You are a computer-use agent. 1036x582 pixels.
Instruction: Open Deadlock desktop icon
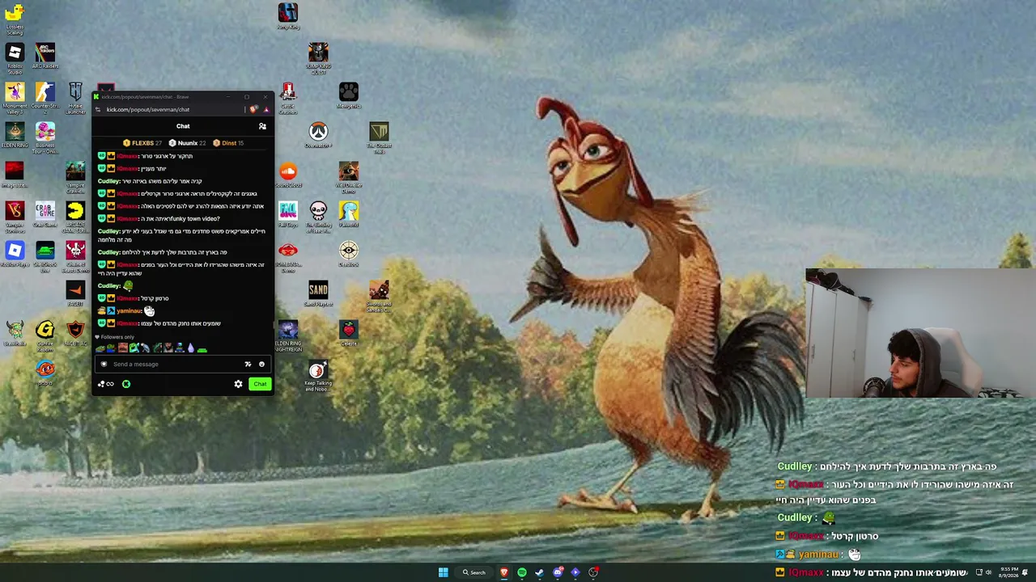(x=349, y=254)
